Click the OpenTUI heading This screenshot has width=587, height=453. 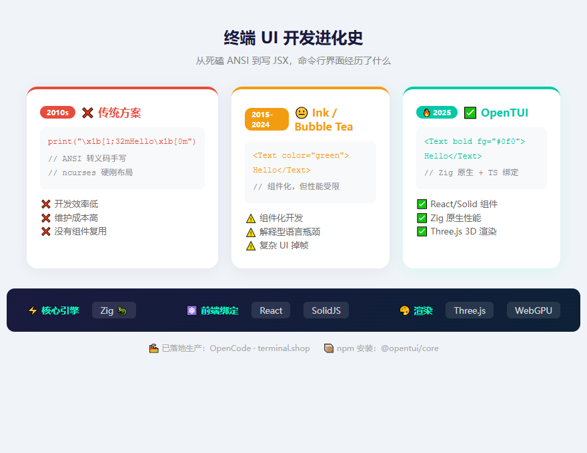(x=504, y=113)
